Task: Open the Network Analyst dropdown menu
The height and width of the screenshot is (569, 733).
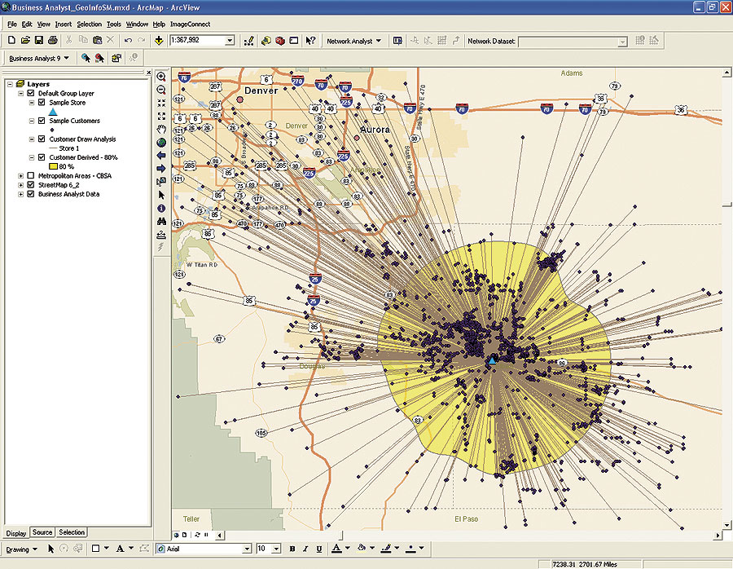Action: (x=354, y=42)
